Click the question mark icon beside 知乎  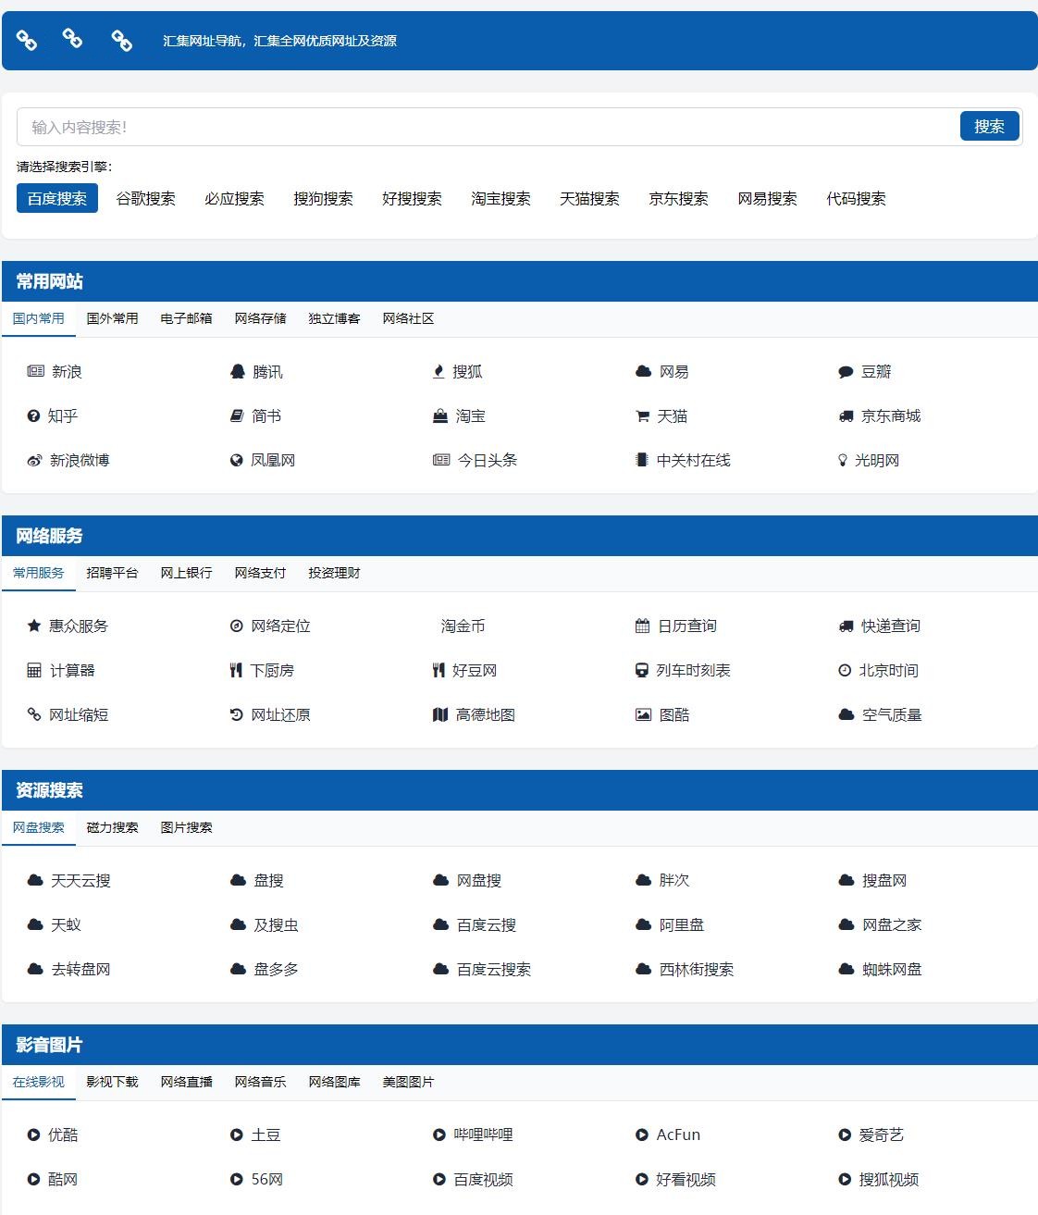pyautogui.click(x=33, y=416)
